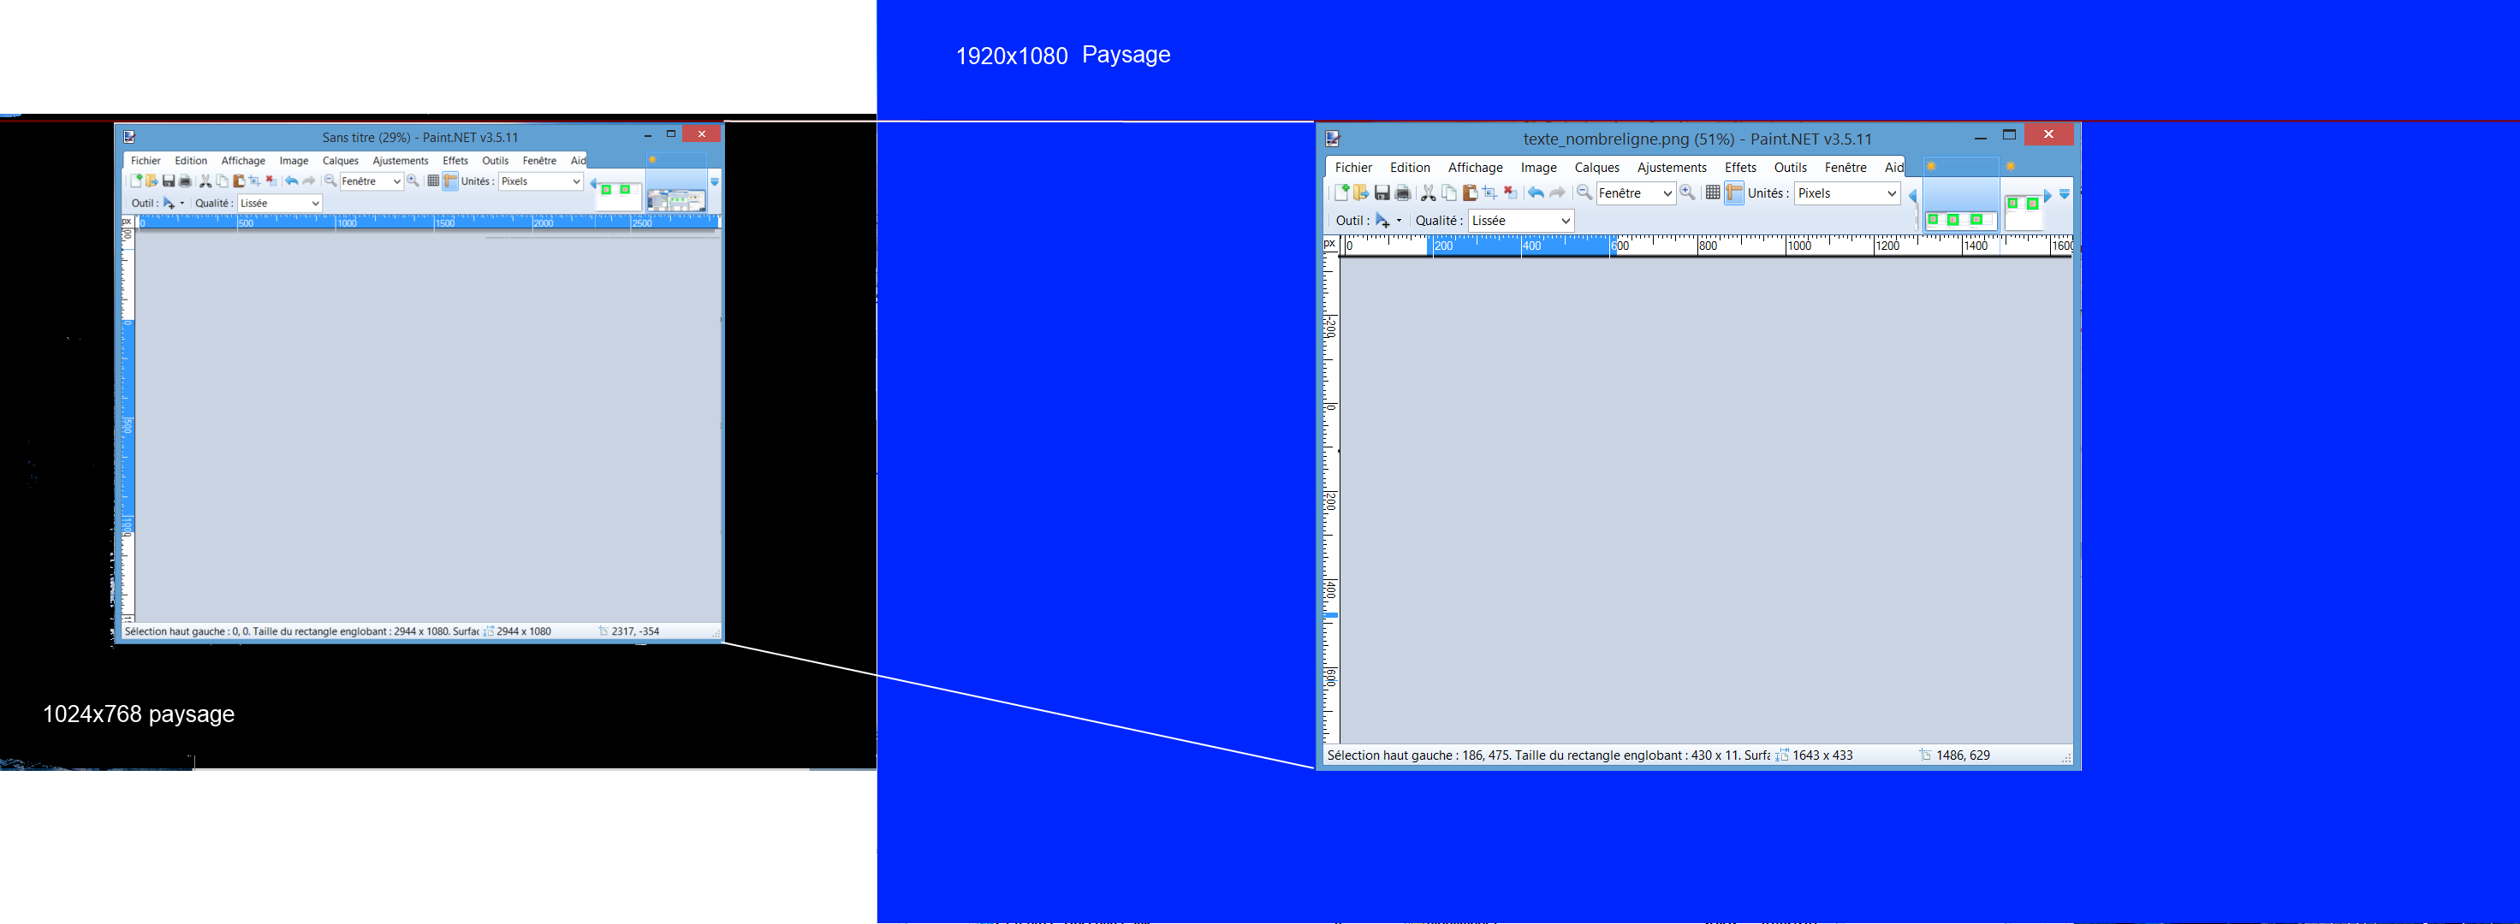Screen dimensions: 2520x924
Task: Click Open file icon in texte_nombreligne.png window
Action: pos(1361,192)
